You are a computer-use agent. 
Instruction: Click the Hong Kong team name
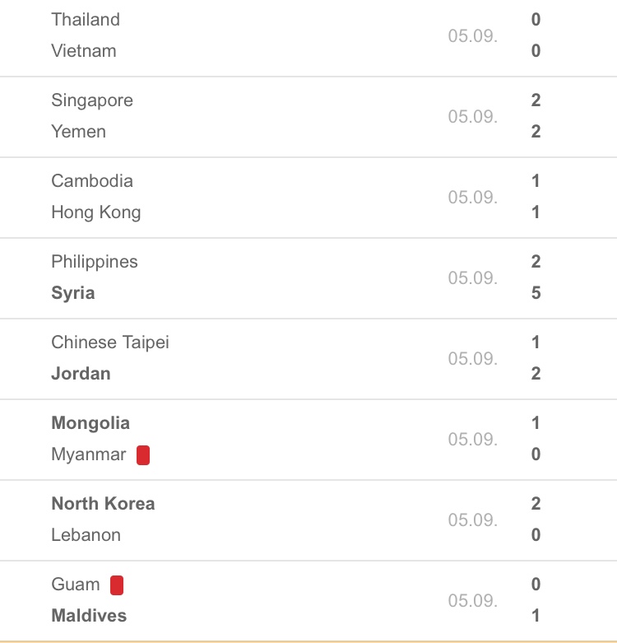point(96,212)
